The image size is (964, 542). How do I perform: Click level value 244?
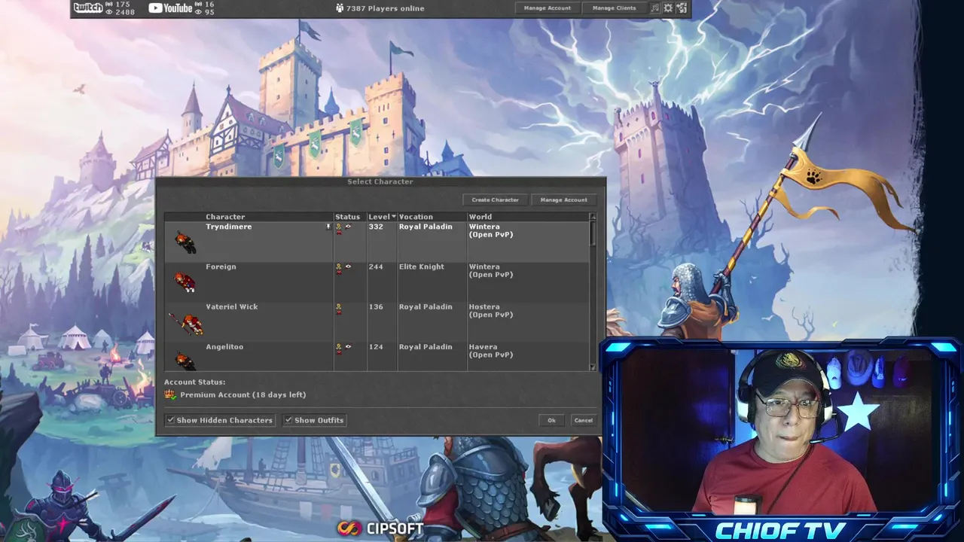click(x=376, y=266)
